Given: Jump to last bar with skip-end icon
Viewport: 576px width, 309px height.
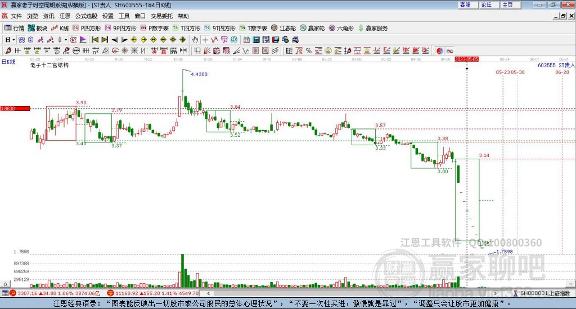Looking at the screenshot, I should 105,40.
